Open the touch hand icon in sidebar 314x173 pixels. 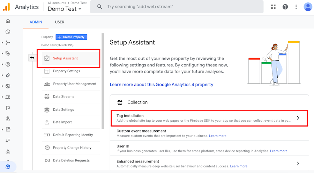[8, 119]
